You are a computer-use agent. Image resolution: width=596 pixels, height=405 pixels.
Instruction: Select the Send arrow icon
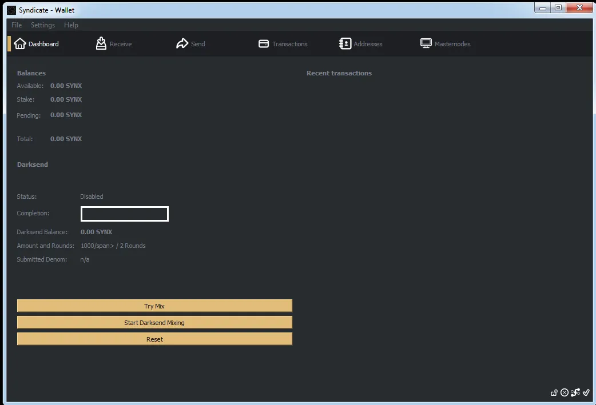point(182,43)
